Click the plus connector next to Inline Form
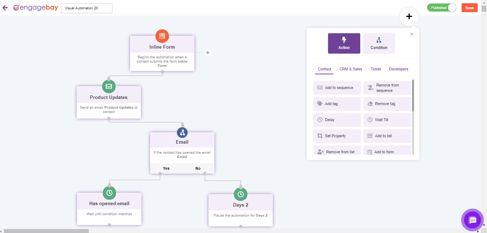487x233 pixels. click(208, 52)
